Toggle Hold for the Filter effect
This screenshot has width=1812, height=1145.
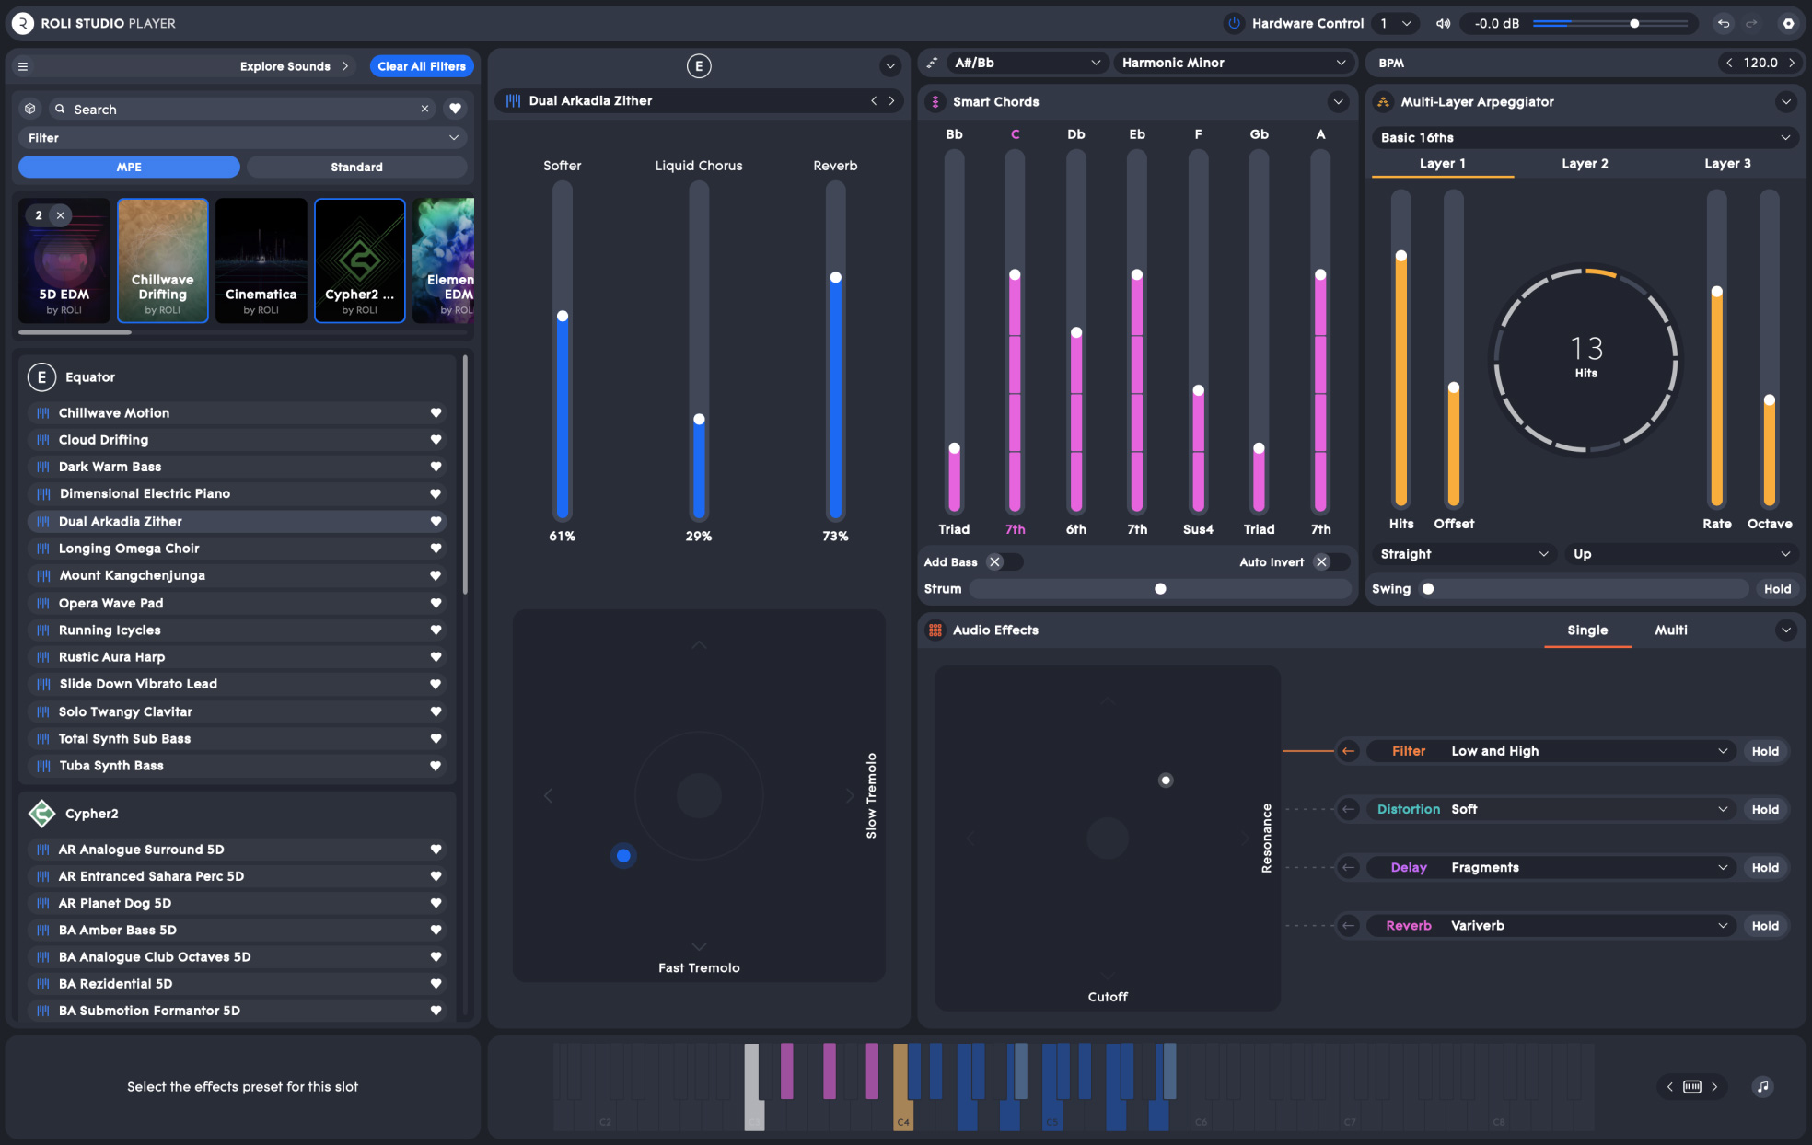[x=1765, y=751]
